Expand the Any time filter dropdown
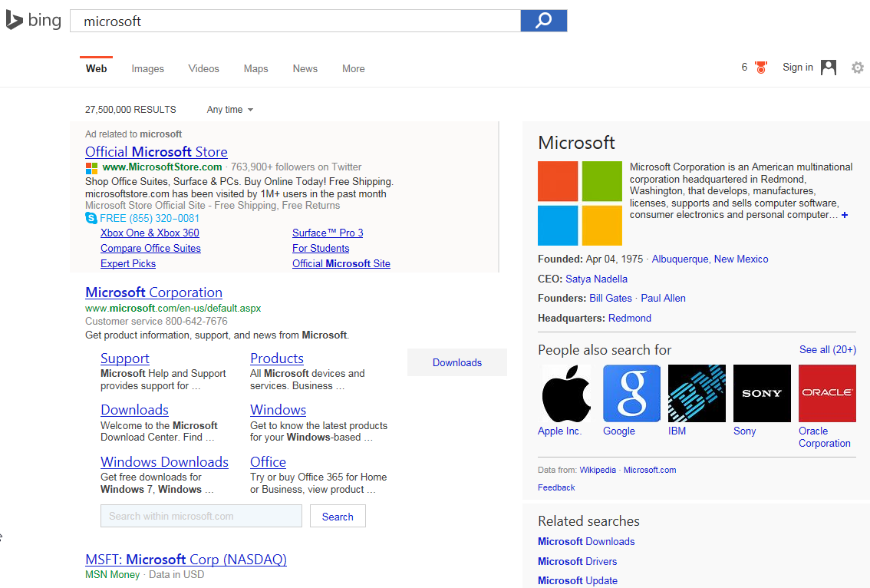This screenshot has height=588, width=870. pyautogui.click(x=229, y=110)
